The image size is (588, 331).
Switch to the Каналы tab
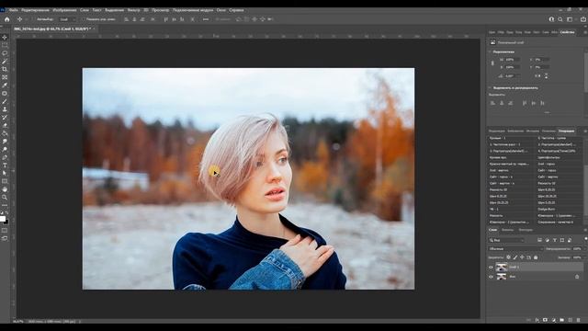tap(507, 230)
